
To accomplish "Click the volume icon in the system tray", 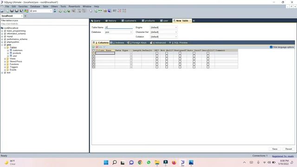I will click(x=269, y=162).
